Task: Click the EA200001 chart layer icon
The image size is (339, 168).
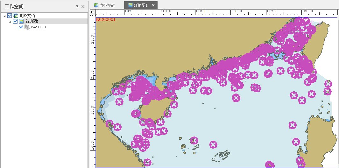Action: 27,27
